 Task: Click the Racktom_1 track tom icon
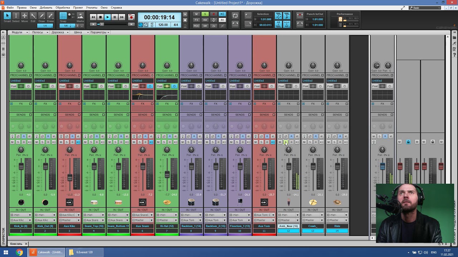tap(191, 202)
